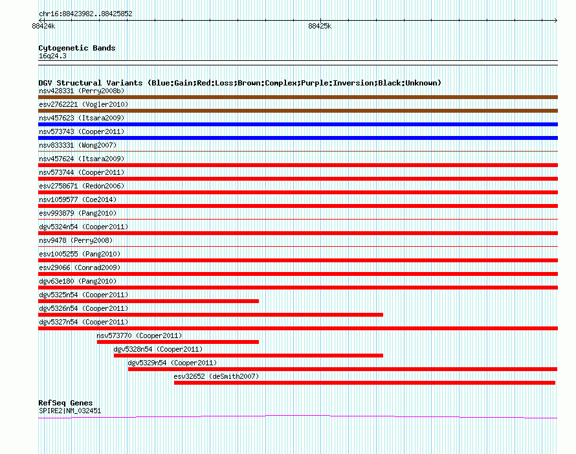
Task: Click the esv1005255 (Pang2010) label
Action: pyautogui.click(x=80, y=254)
